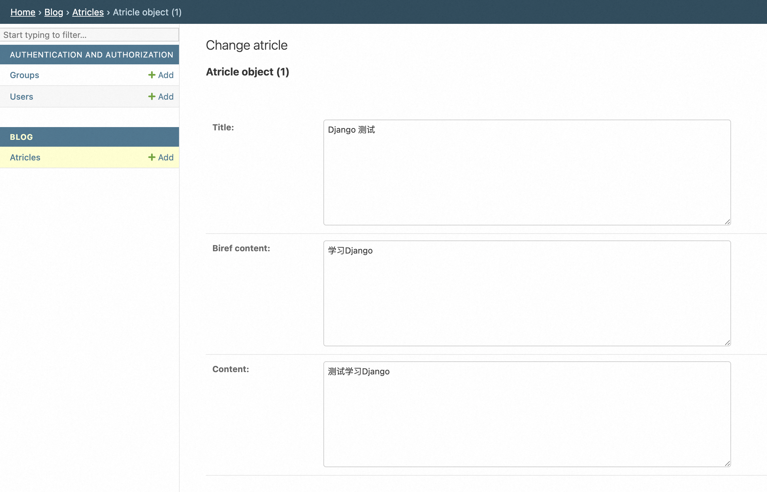This screenshot has width=767, height=492.
Task: Click inside the Content text area
Action: coord(527,414)
